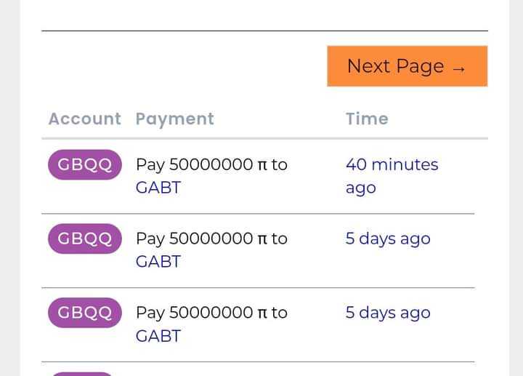Tap the GBQQ badge in the third payment row
This screenshot has height=376, width=523.
click(x=84, y=313)
